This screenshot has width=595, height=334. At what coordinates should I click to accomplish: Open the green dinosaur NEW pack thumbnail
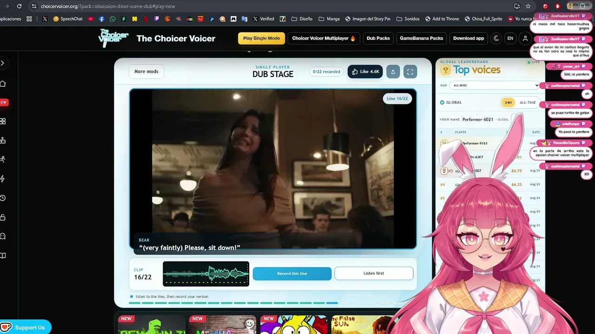[x=151, y=324]
